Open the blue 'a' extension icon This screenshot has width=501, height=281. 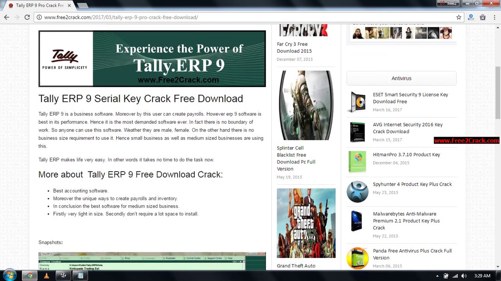click(x=471, y=17)
